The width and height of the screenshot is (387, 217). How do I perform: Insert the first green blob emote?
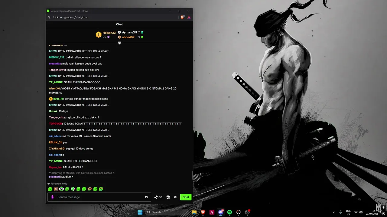coord(50,189)
